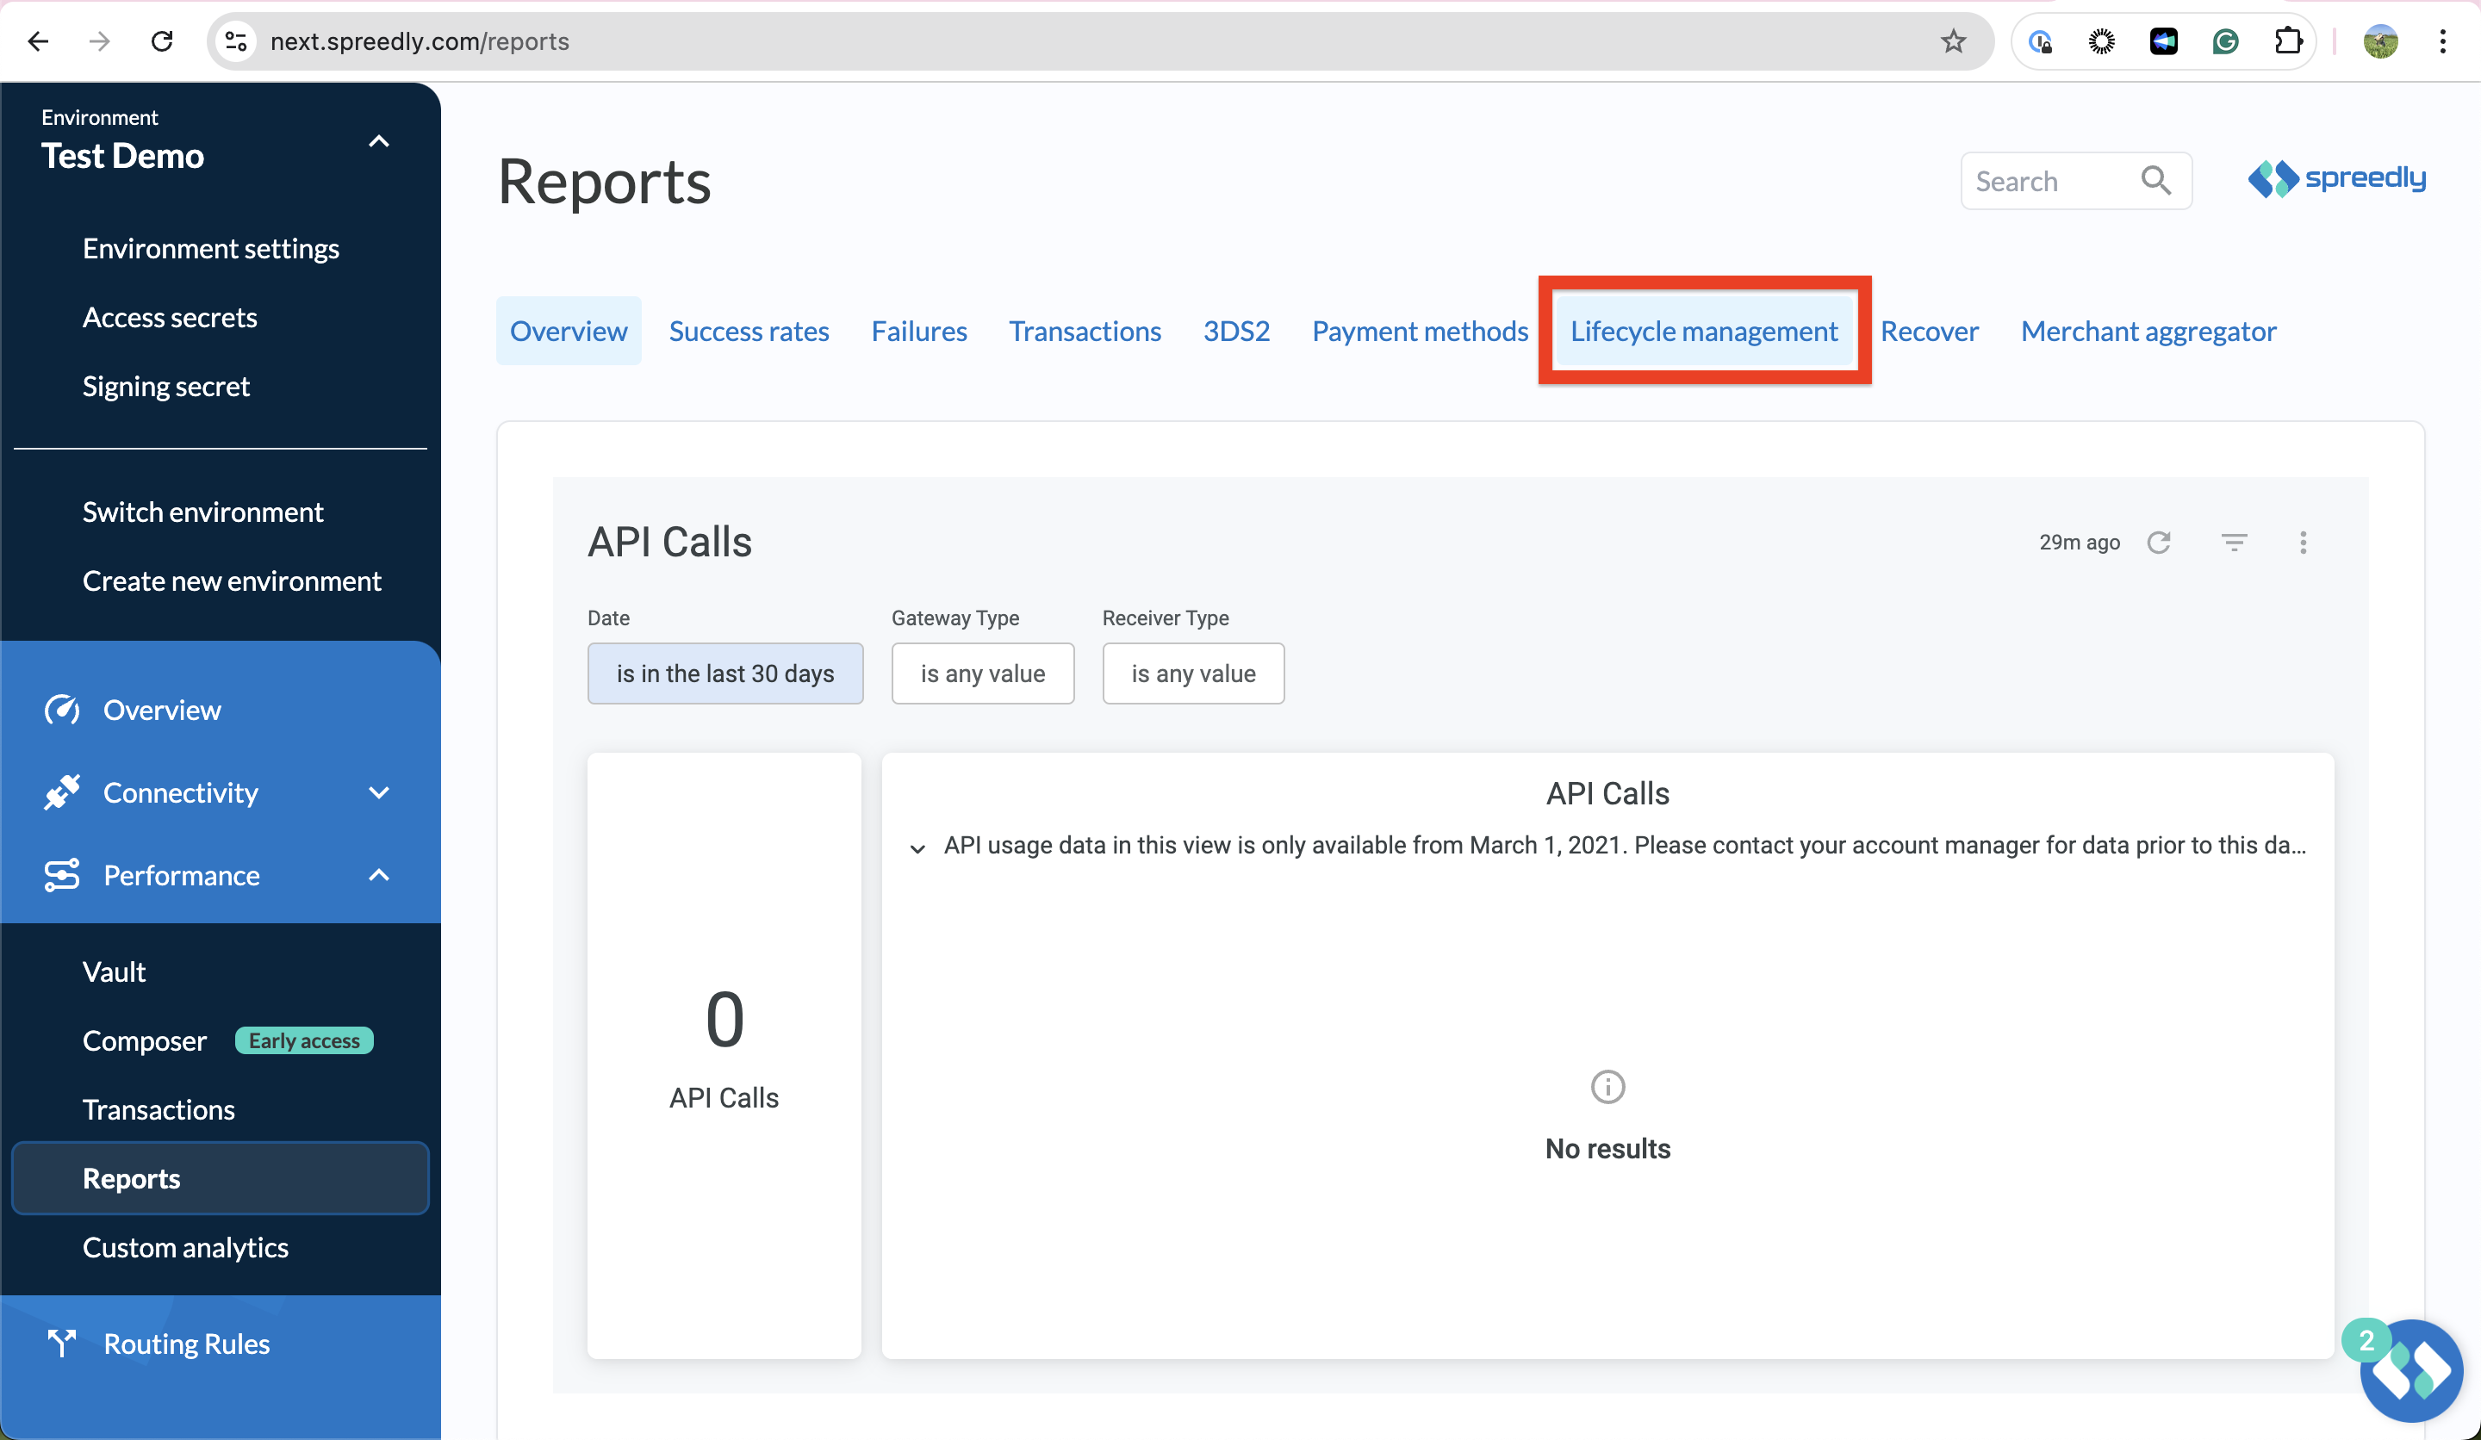Open the Date filter 'is in the last 30 days'
Image resolution: width=2481 pixels, height=1440 pixels.
(x=724, y=673)
